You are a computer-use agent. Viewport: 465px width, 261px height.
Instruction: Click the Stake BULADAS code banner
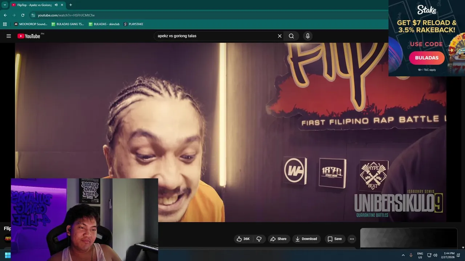click(x=426, y=38)
